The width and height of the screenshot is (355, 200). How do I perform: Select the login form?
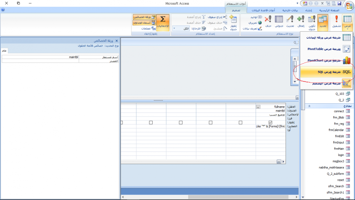[x=341, y=155]
